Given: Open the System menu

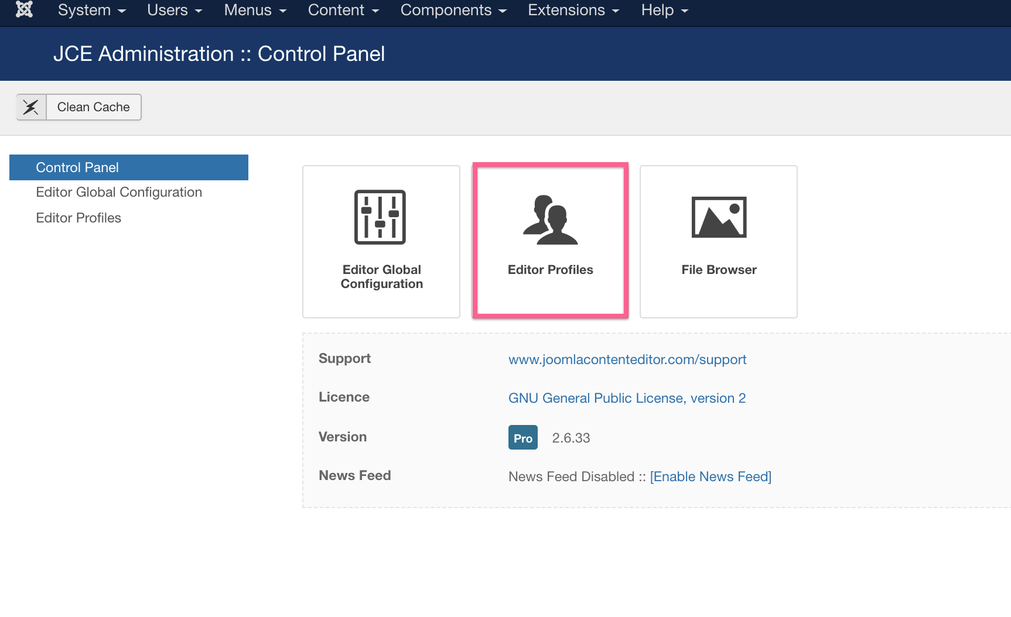Looking at the screenshot, I should (92, 10).
